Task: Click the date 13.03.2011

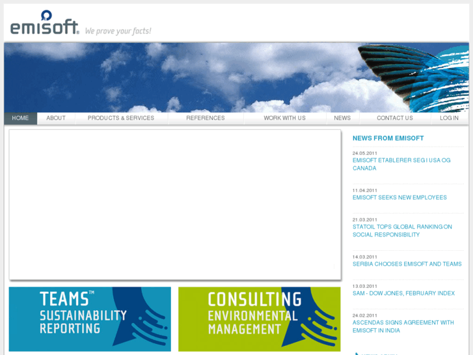Action: pos(365,286)
